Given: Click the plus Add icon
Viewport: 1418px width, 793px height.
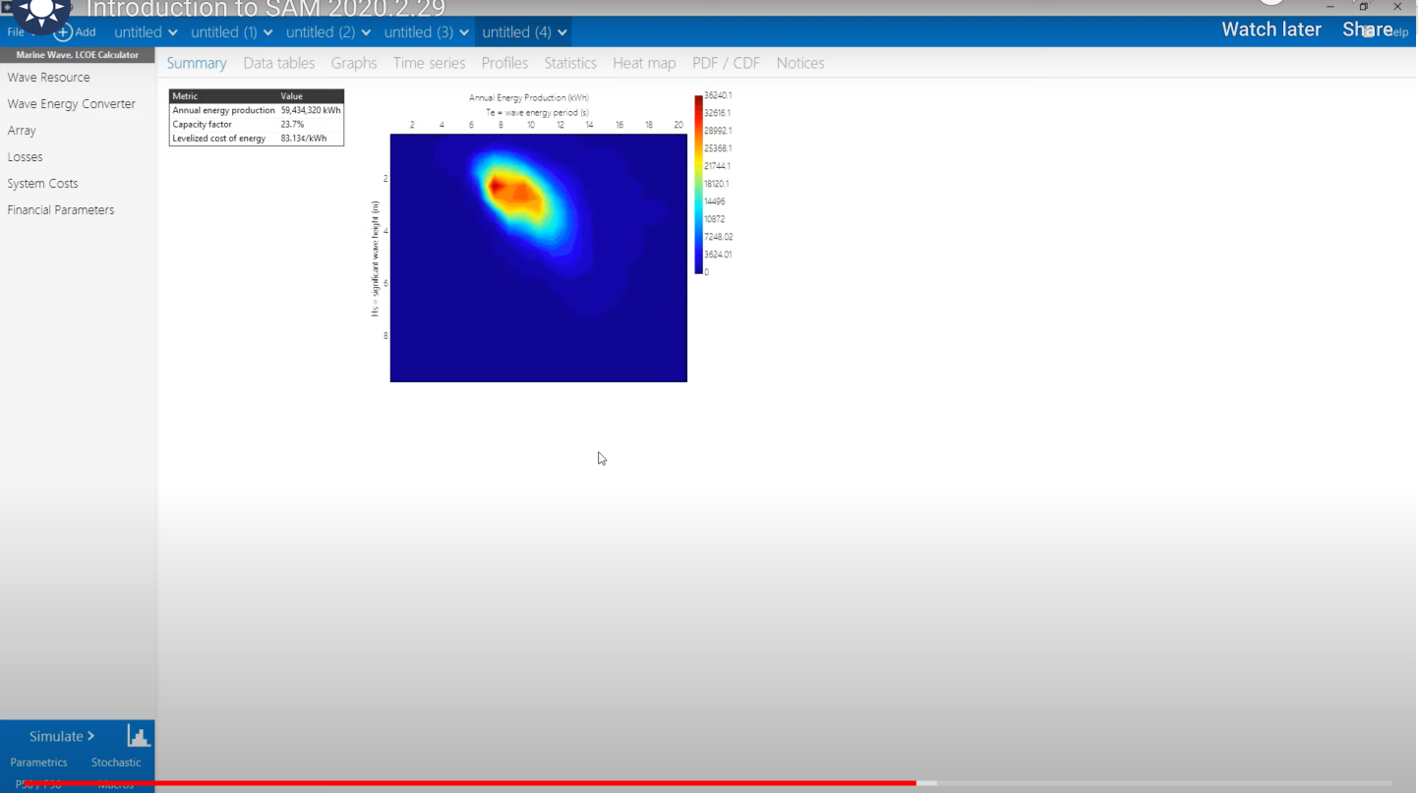Looking at the screenshot, I should click(x=64, y=32).
